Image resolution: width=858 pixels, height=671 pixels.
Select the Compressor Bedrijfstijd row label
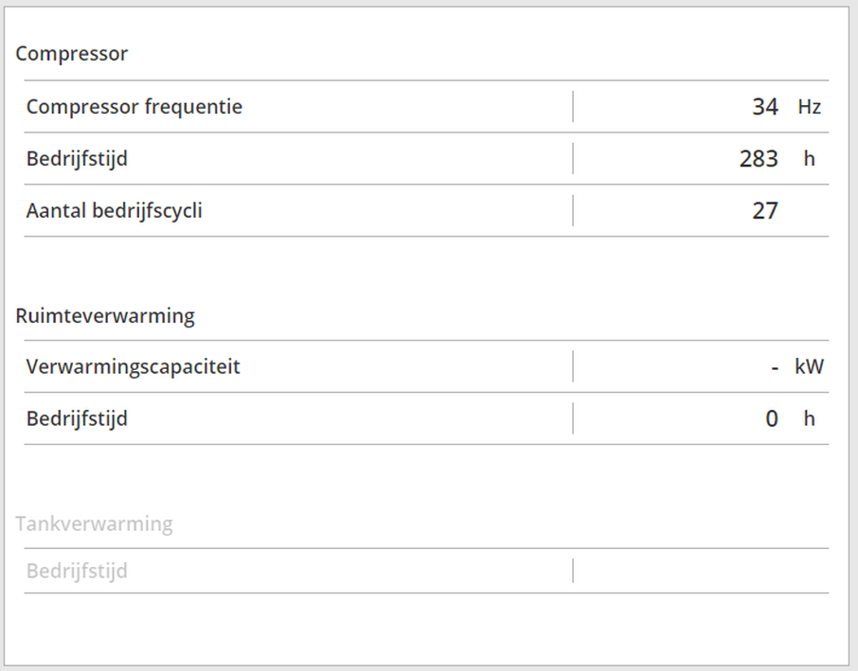[77, 159]
